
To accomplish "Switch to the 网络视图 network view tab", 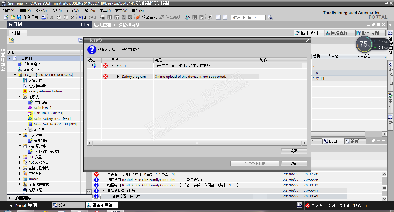I will click(x=339, y=33).
